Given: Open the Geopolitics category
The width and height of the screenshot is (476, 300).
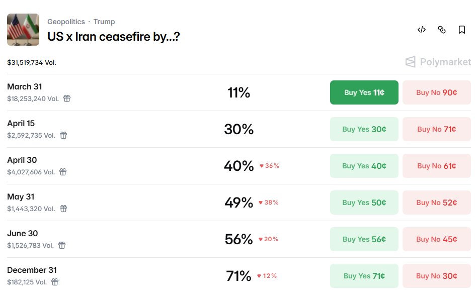Looking at the screenshot, I should pos(66,22).
